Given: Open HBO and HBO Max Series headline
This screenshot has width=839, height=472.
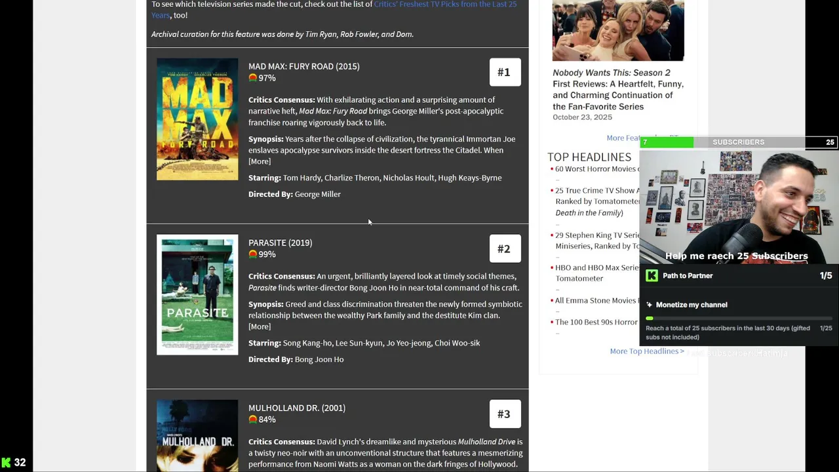Looking at the screenshot, I should tap(597, 273).
